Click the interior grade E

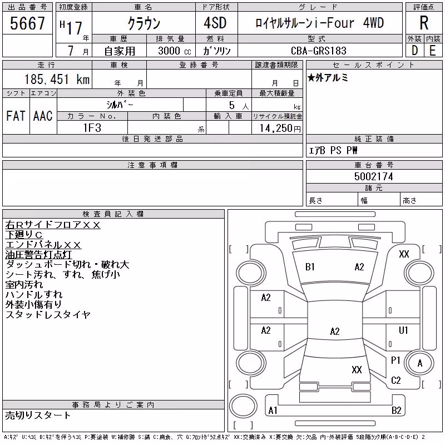tap(433, 51)
